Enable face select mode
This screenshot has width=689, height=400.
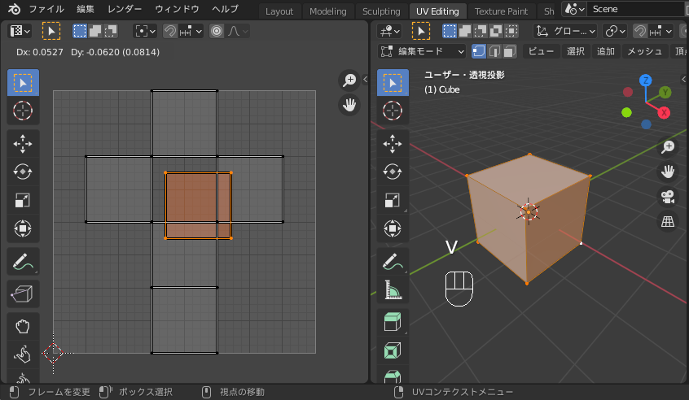click(509, 51)
